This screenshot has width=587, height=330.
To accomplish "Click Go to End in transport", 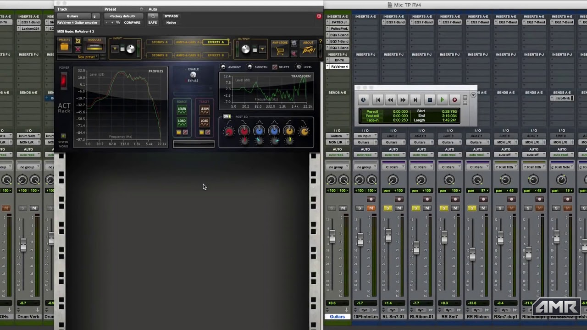I will tap(415, 100).
